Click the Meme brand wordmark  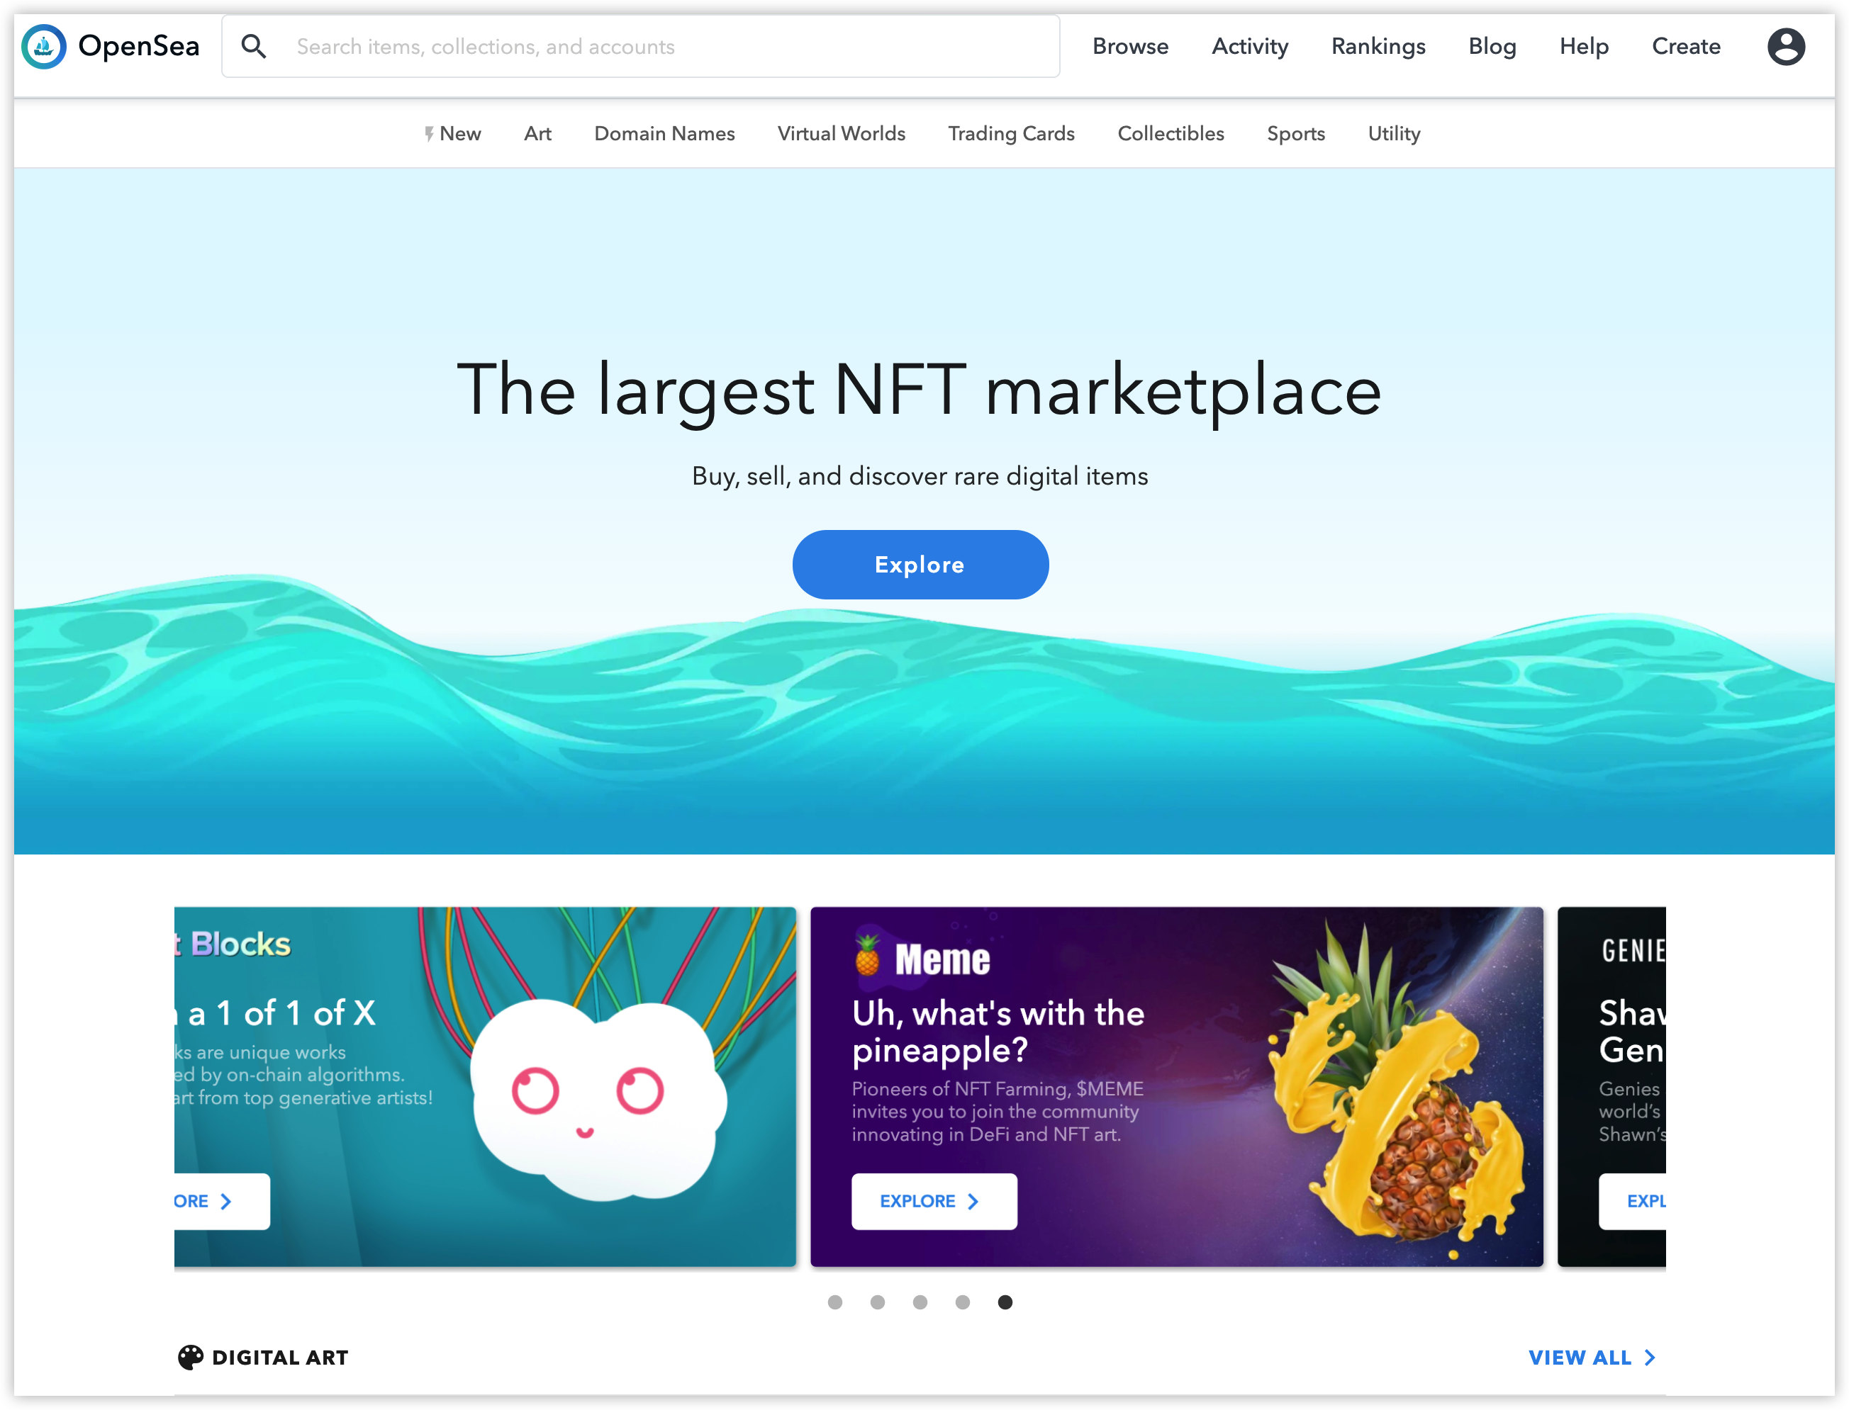(942, 959)
